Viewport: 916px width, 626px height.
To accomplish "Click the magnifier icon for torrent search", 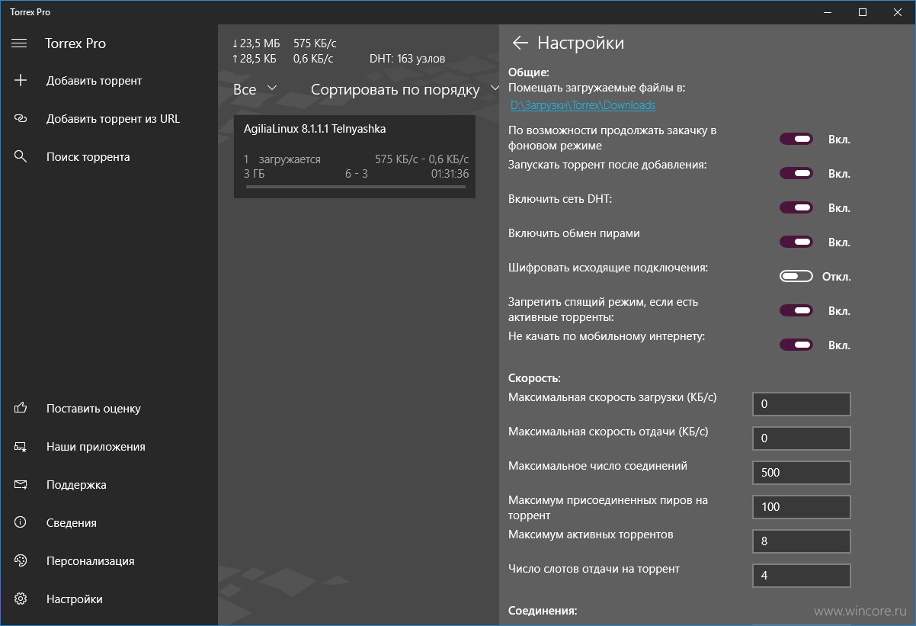I will click(x=21, y=157).
